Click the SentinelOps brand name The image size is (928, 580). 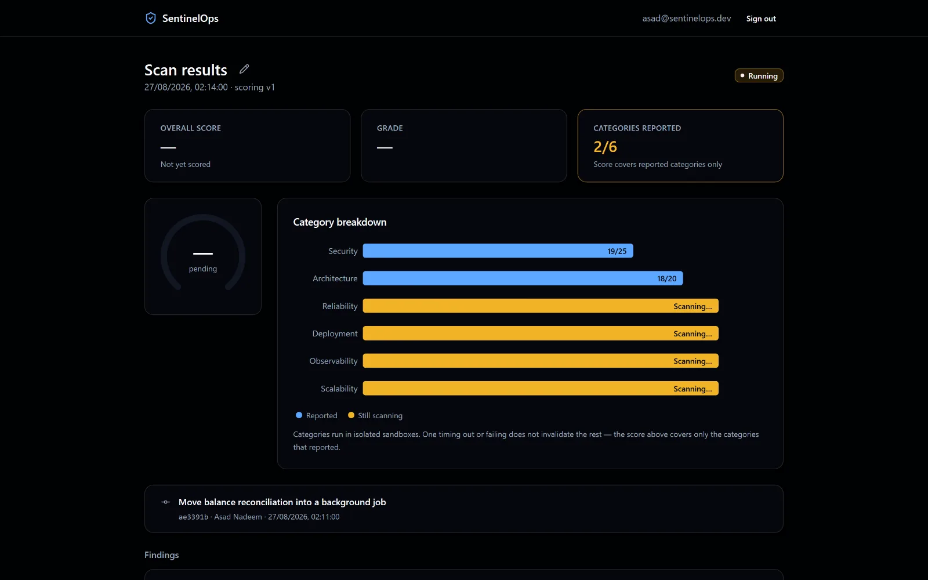[190, 19]
